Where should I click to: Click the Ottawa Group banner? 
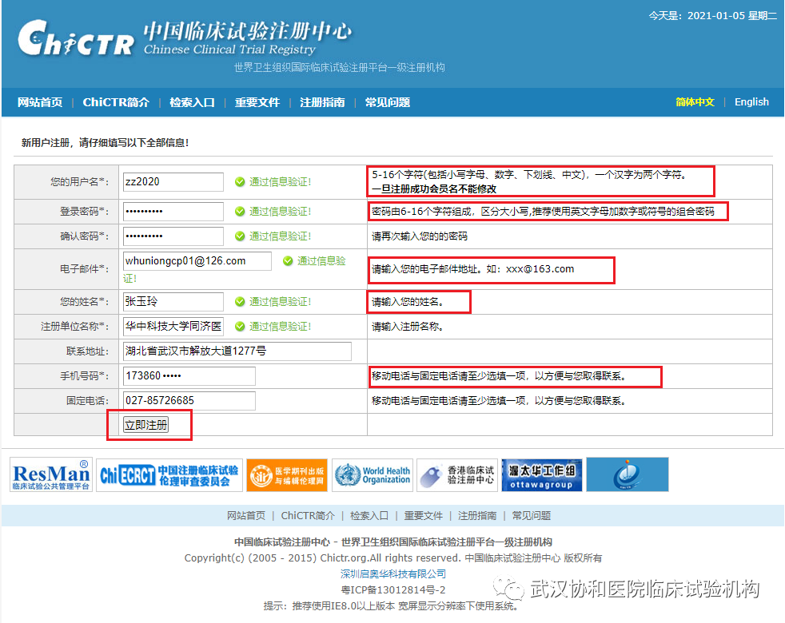click(541, 474)
